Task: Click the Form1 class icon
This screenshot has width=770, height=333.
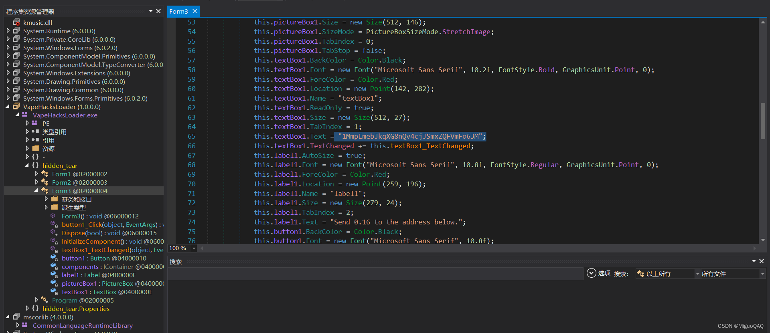Action: pyautogui.click(x=45, y=174)
